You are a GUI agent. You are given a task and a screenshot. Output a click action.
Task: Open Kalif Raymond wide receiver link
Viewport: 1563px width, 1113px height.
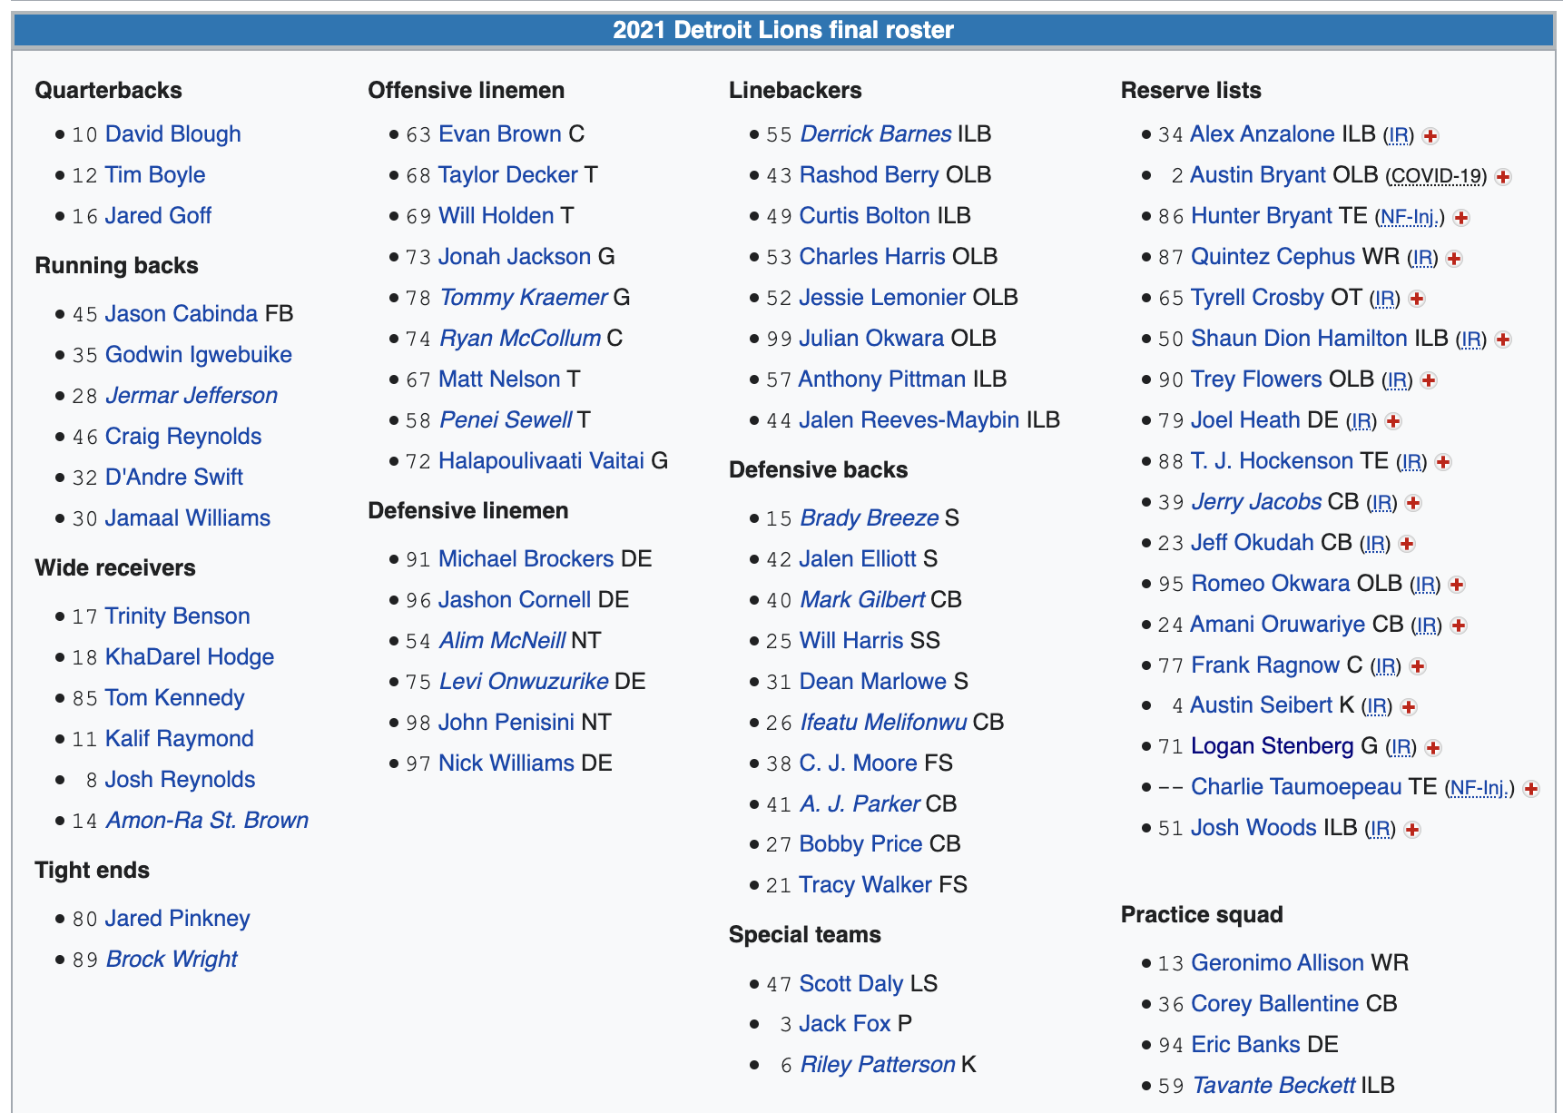(x=180, y=739)
